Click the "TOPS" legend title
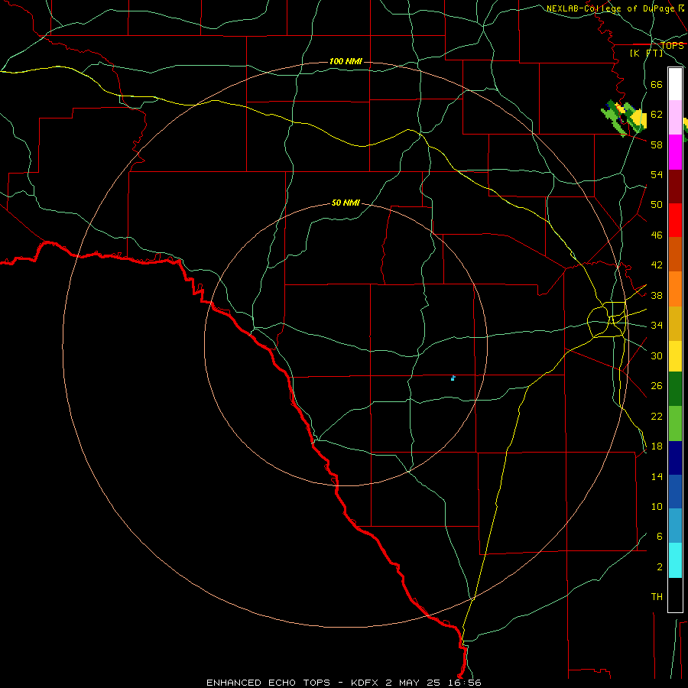The height and width of the screenshot is (688, 688). tap(672, 45)
